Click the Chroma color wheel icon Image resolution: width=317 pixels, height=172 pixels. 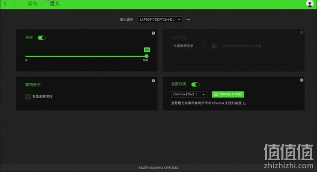click(215, 46)
